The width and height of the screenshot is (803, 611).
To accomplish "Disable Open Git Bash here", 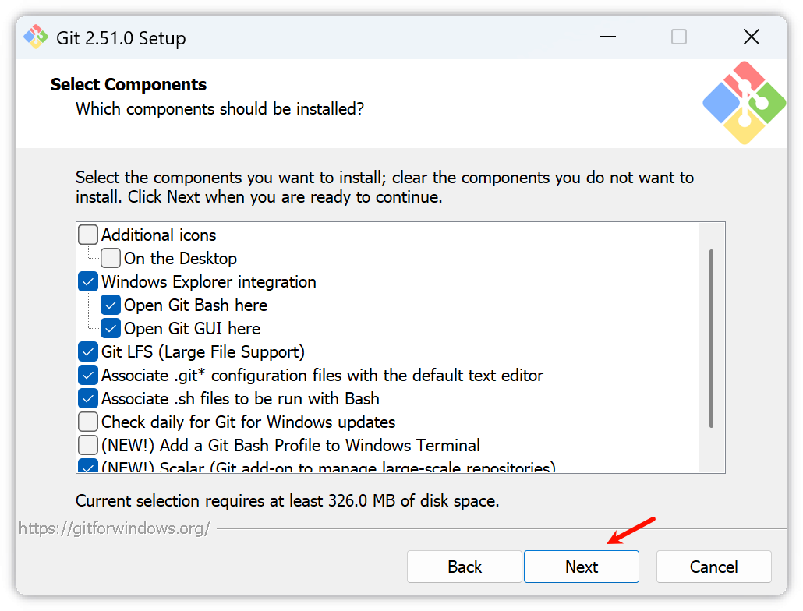I will pos(111,305).
